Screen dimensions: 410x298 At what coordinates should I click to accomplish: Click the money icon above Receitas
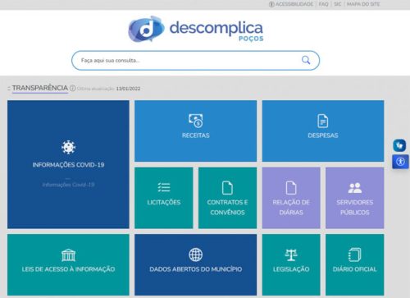point(196,121)
